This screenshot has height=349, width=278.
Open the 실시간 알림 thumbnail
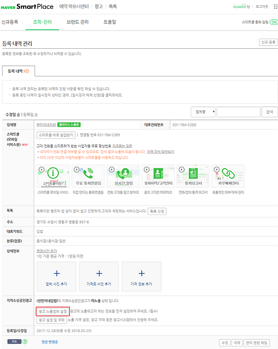(123, 176)
